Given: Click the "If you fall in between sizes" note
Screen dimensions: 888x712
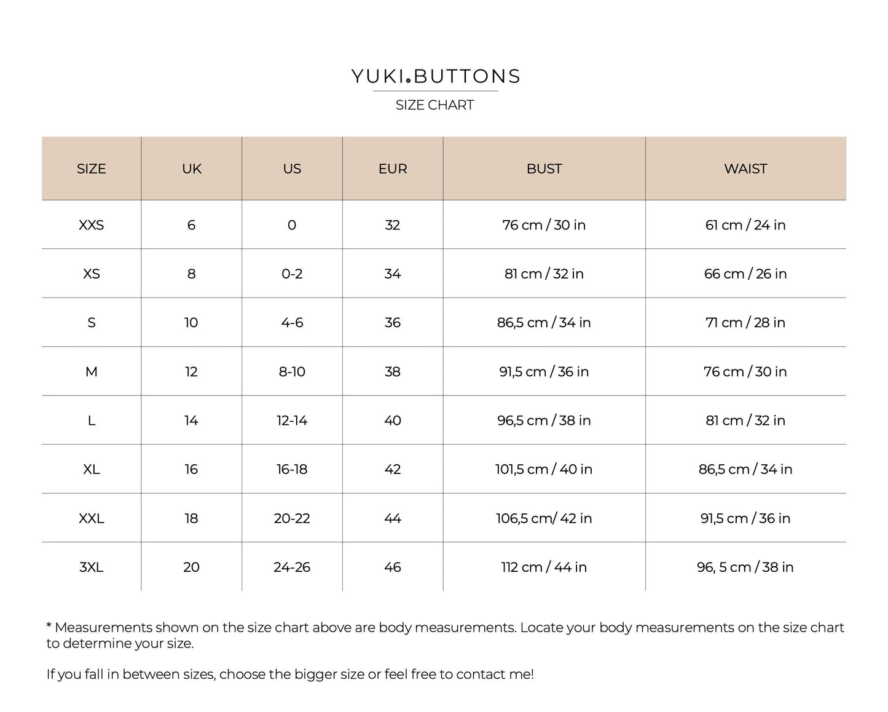Looking at the screenshot, I should 290,674.
